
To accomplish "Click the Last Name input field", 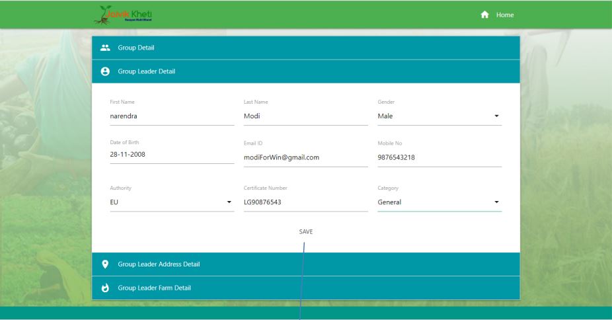I will (x=305, y=117).
